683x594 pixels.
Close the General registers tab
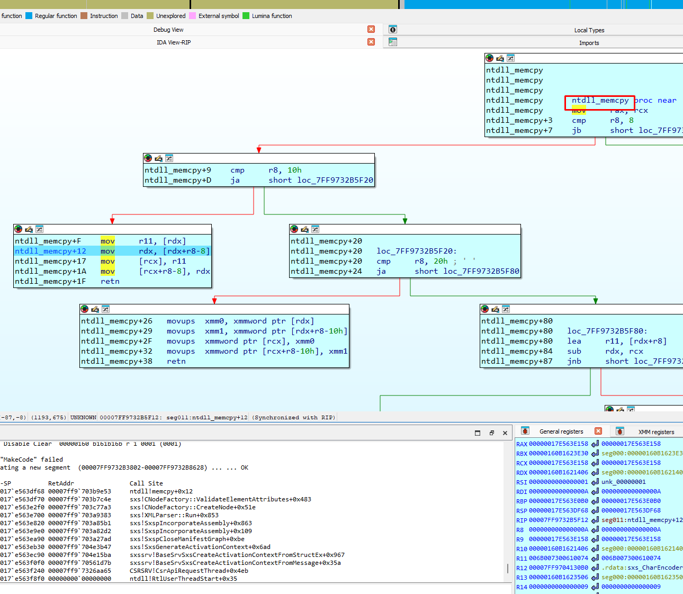tap(598, 431)
